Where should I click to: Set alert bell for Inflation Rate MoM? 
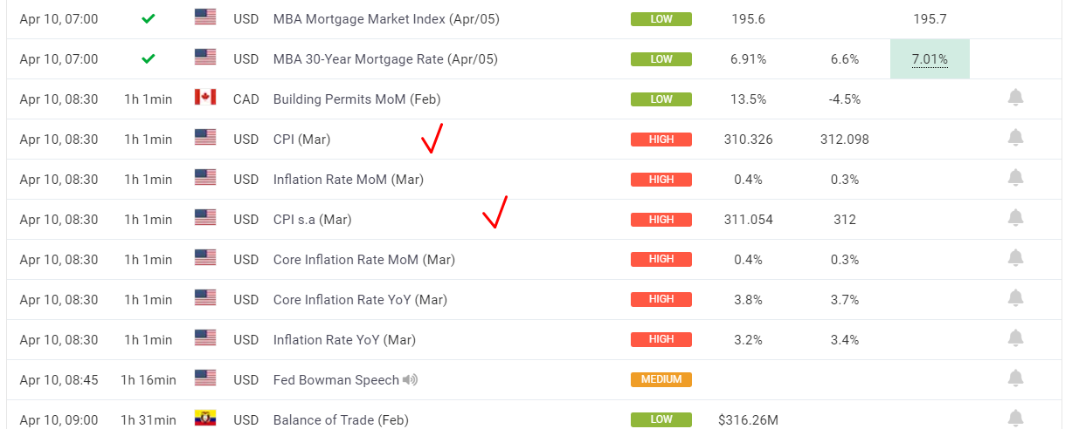tap(1015, 179)
